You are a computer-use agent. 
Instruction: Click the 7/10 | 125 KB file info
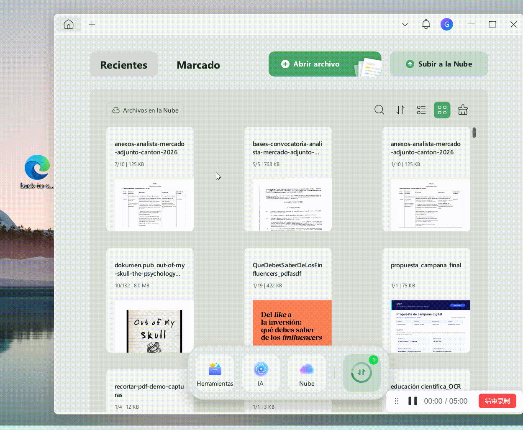pyautogui.click(x=129, y=164)
